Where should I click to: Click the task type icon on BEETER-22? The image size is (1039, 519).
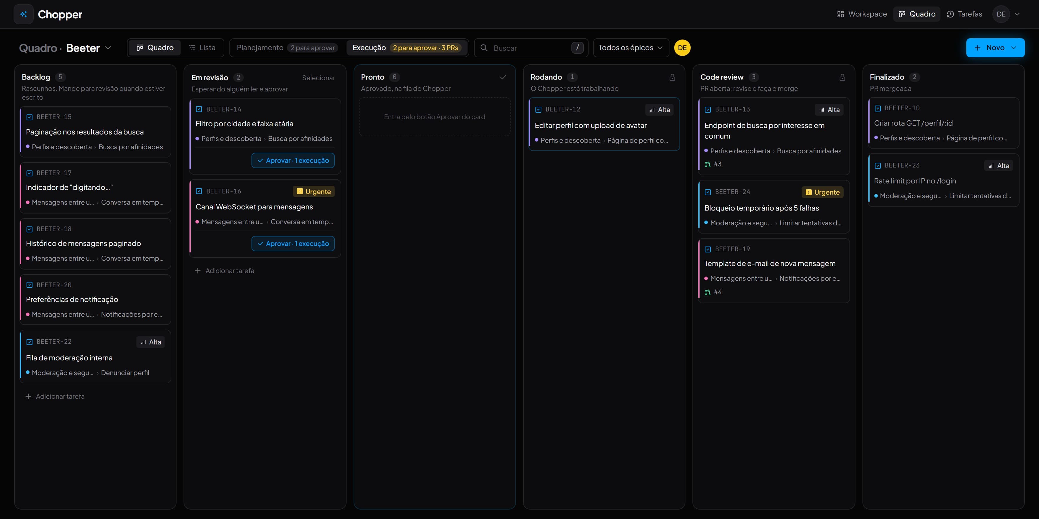[30, 342]
